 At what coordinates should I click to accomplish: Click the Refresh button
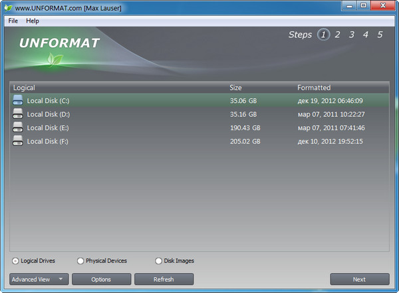(x=164, y=279)
